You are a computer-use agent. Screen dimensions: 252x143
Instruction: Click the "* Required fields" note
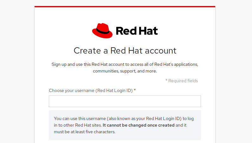coord(182,81)
